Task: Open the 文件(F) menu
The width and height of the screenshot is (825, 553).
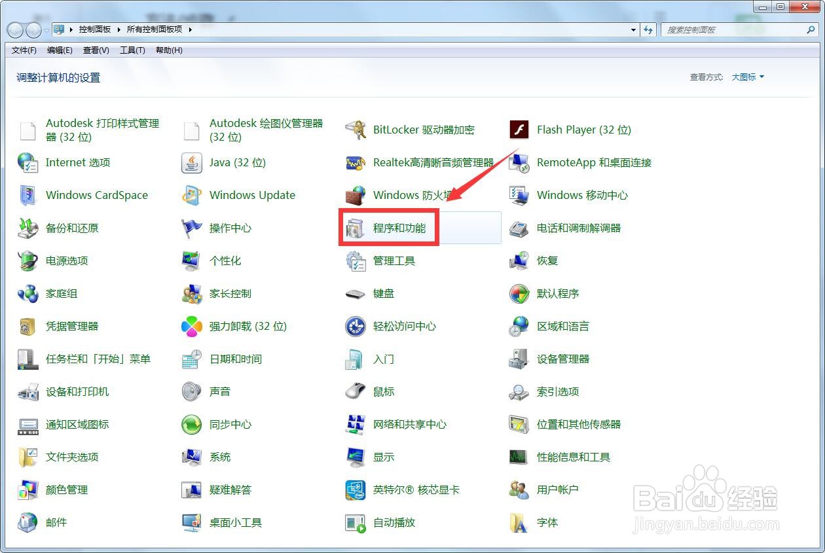Action: coord(24,50)
